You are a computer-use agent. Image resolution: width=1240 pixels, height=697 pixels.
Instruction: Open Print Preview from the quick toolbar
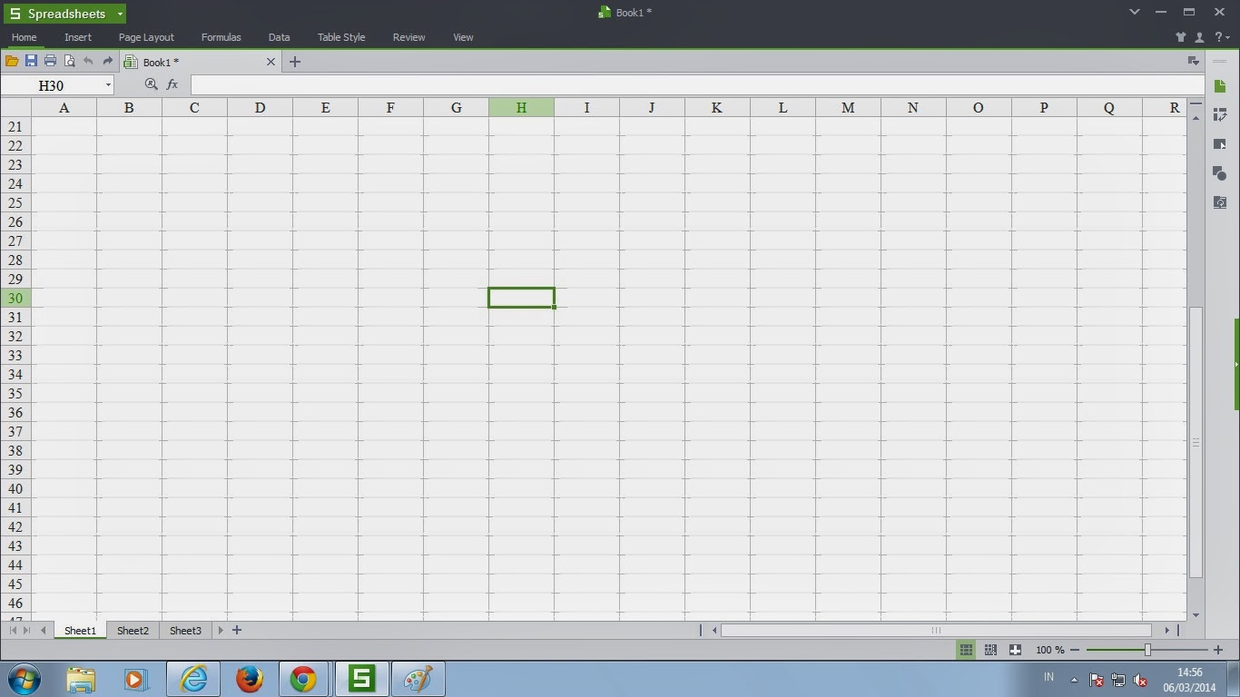(69, 61)
